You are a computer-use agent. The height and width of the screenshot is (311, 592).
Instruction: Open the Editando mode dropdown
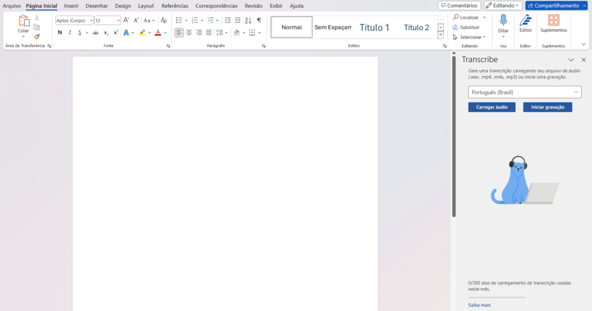503,6
